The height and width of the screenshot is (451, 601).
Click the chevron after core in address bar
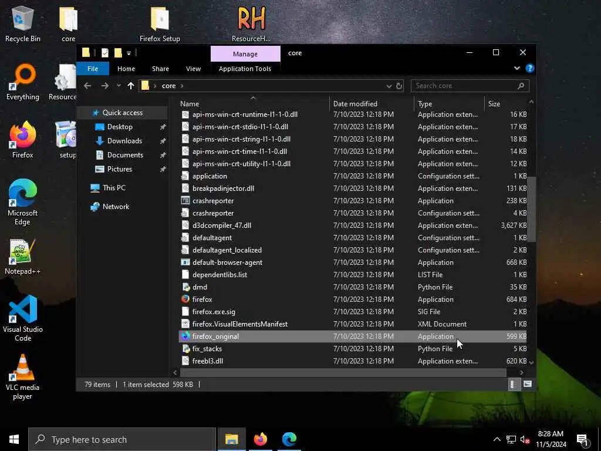[182, 86]
